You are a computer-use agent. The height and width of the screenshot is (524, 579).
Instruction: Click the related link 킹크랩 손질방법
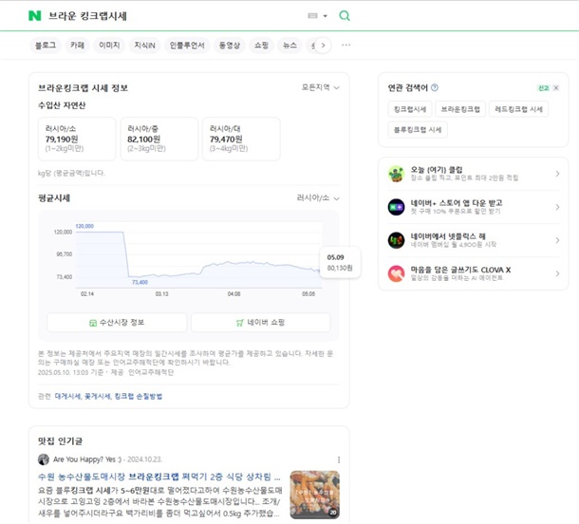138,396
